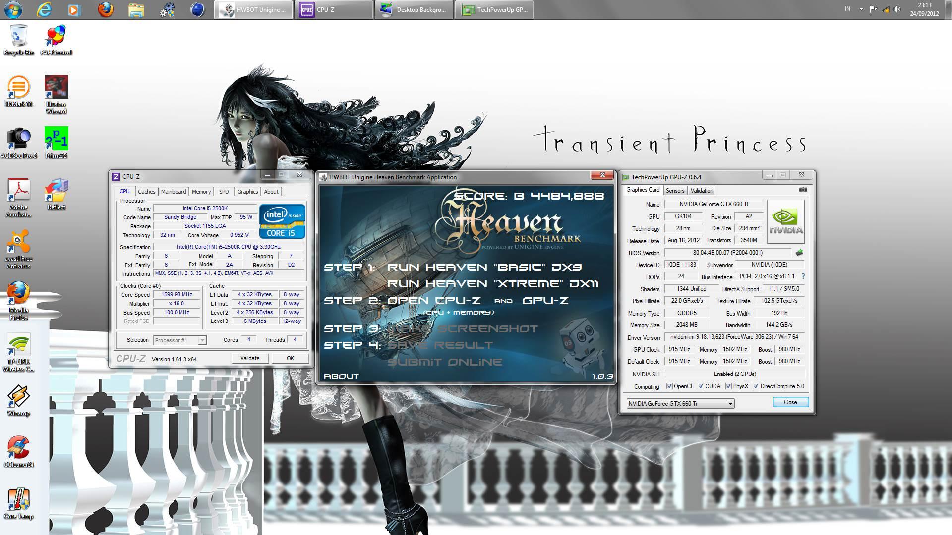
Task: Open Adobe Acrobat desktop shortcut
Action: [19, 198]
